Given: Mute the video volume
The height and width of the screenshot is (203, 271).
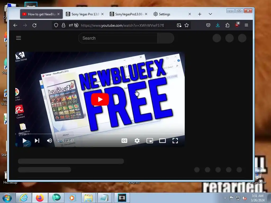Looking at the screenshot, I should [x=49, y=141].
